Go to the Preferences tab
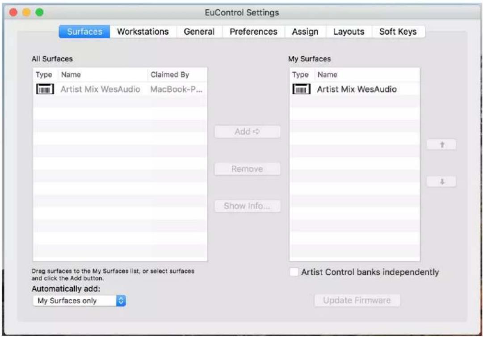 [253, 32]
